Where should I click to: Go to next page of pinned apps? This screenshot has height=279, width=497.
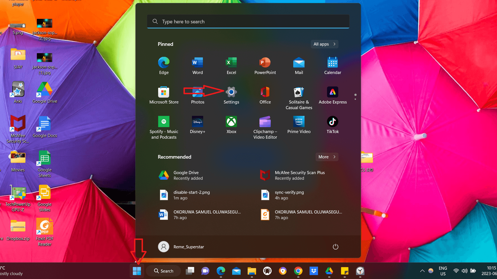tap(355, 99)
